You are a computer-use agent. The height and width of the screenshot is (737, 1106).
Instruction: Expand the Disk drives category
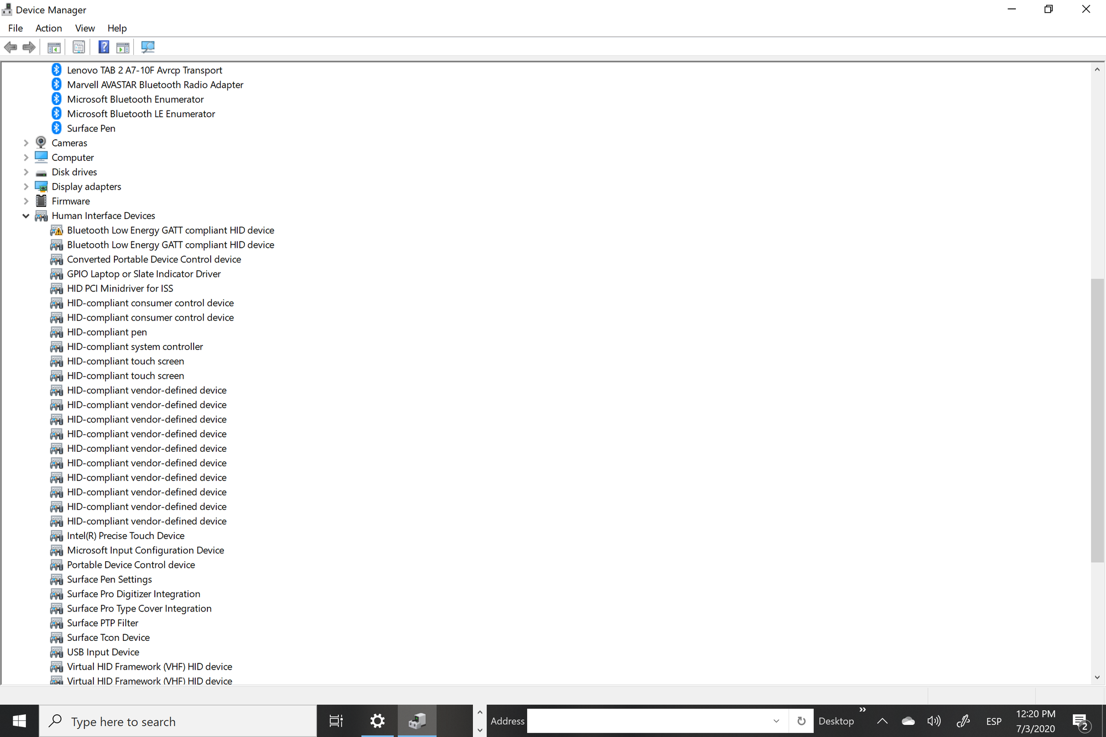26,172
